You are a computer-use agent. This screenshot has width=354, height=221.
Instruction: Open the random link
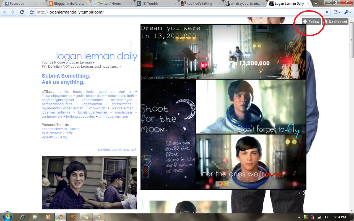coord(104,150)
